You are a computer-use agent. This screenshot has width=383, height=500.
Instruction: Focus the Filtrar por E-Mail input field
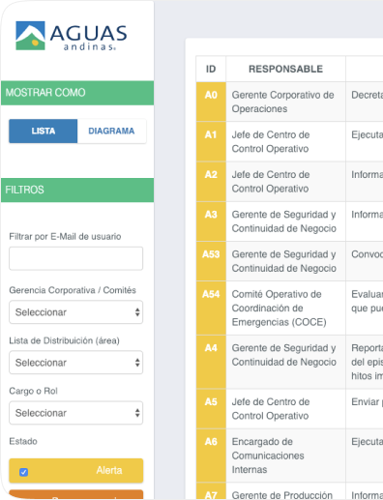tap(75, 258)
